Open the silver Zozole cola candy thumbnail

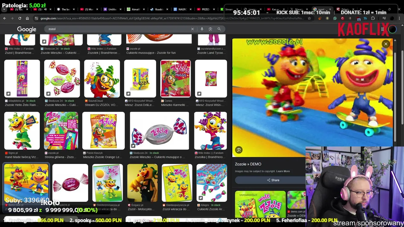pos(159,131)
